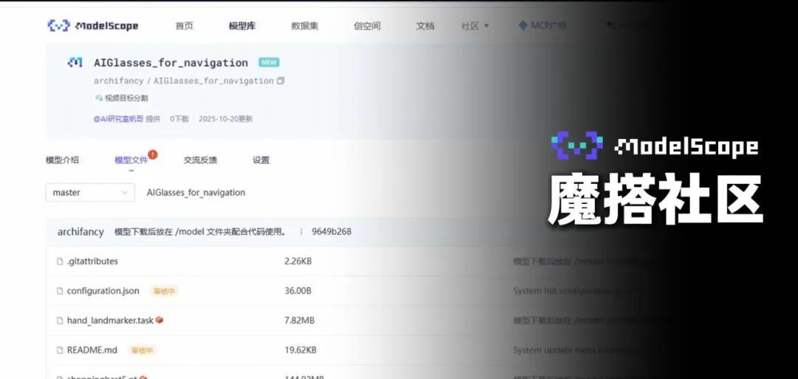Viewport: 798px width, 379px height.
Task: Click the copy icon beside archifancy / AIGlasses_for_navigation
Action: point(281,81)
